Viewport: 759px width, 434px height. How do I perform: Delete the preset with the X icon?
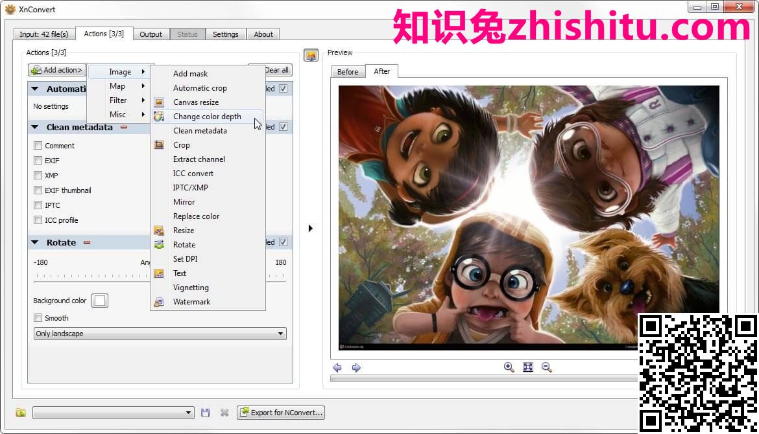(x=224, y=412)
